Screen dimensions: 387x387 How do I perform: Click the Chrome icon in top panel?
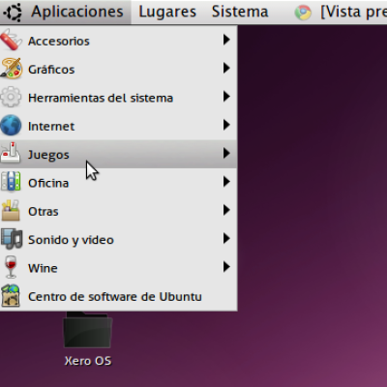pyautogui.click(x=303, y=13)
